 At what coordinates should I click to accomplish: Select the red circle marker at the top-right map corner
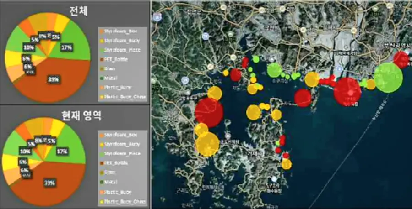tap(401, 59)
